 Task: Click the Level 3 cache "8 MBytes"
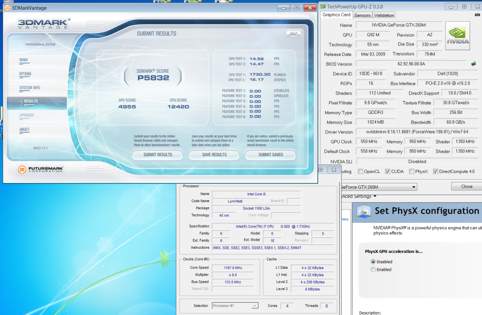pos(313,289)
